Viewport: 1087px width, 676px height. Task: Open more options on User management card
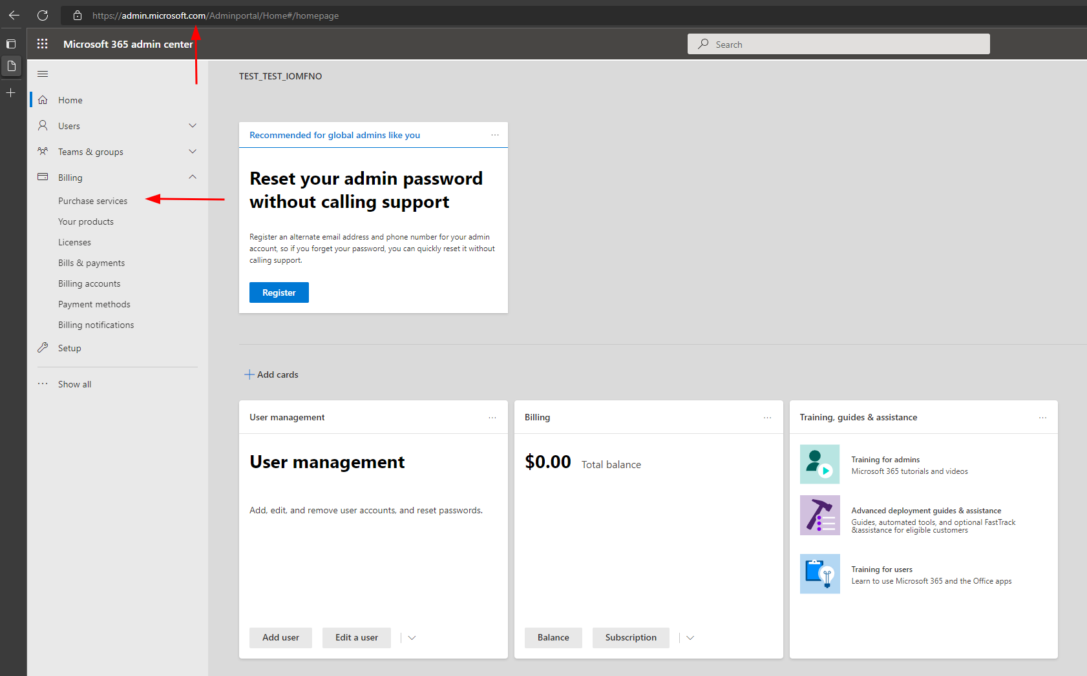point(492,418)
